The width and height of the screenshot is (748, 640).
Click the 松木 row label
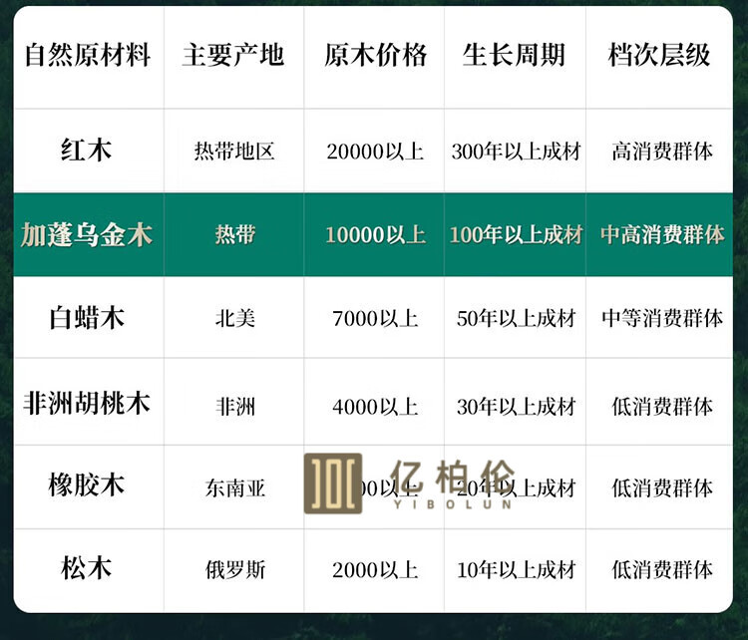87,568
